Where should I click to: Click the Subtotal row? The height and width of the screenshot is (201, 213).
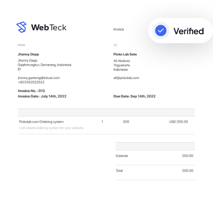click(155, 156)
